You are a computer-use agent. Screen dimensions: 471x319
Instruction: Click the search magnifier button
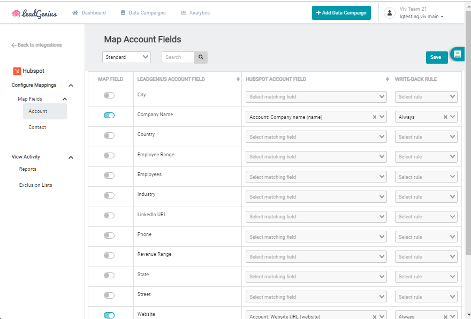201,57
